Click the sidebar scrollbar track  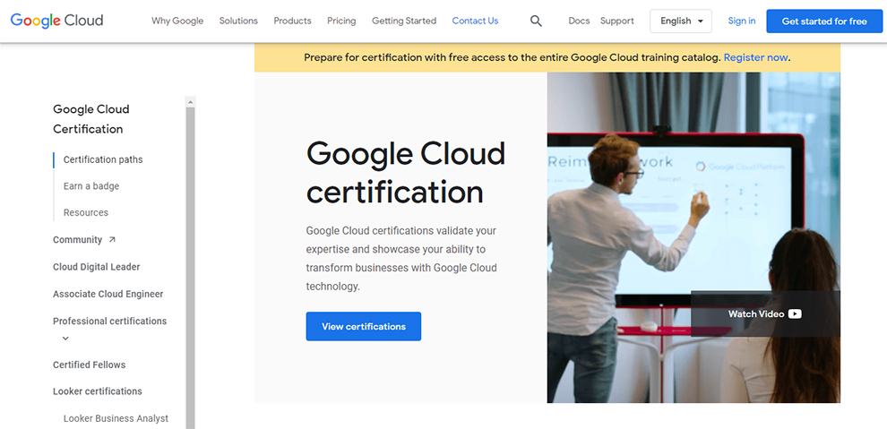(191, 269)
